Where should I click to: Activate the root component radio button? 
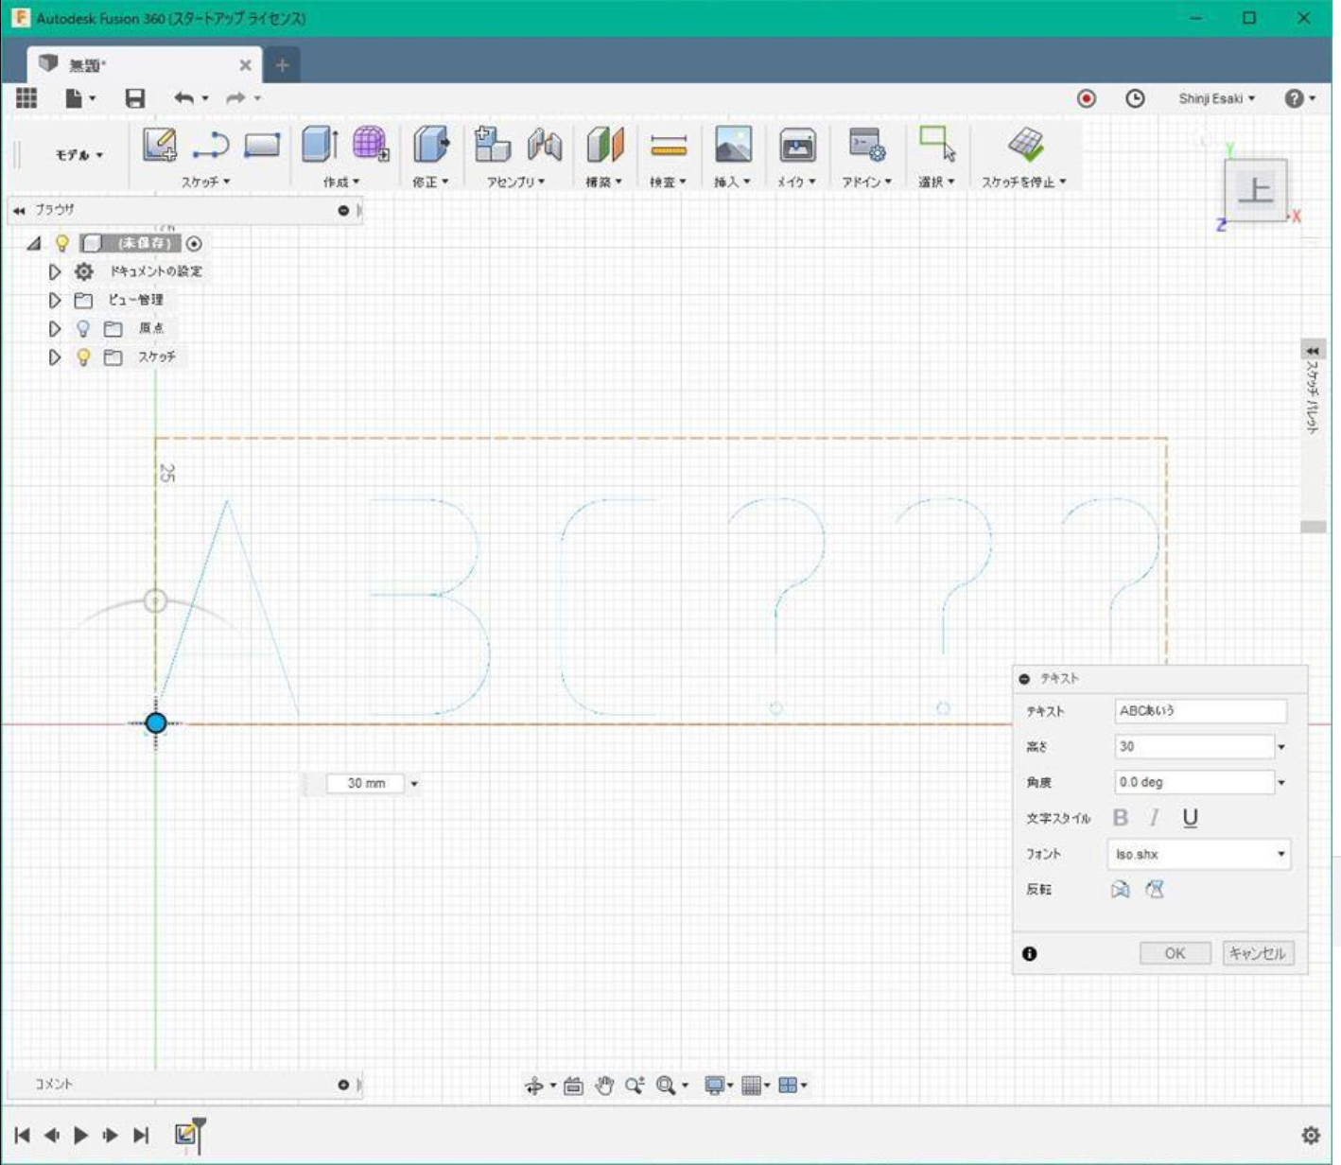194,244
